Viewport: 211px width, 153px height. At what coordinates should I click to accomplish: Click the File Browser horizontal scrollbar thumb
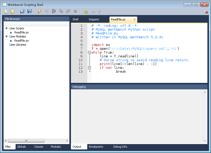[26, 141]
